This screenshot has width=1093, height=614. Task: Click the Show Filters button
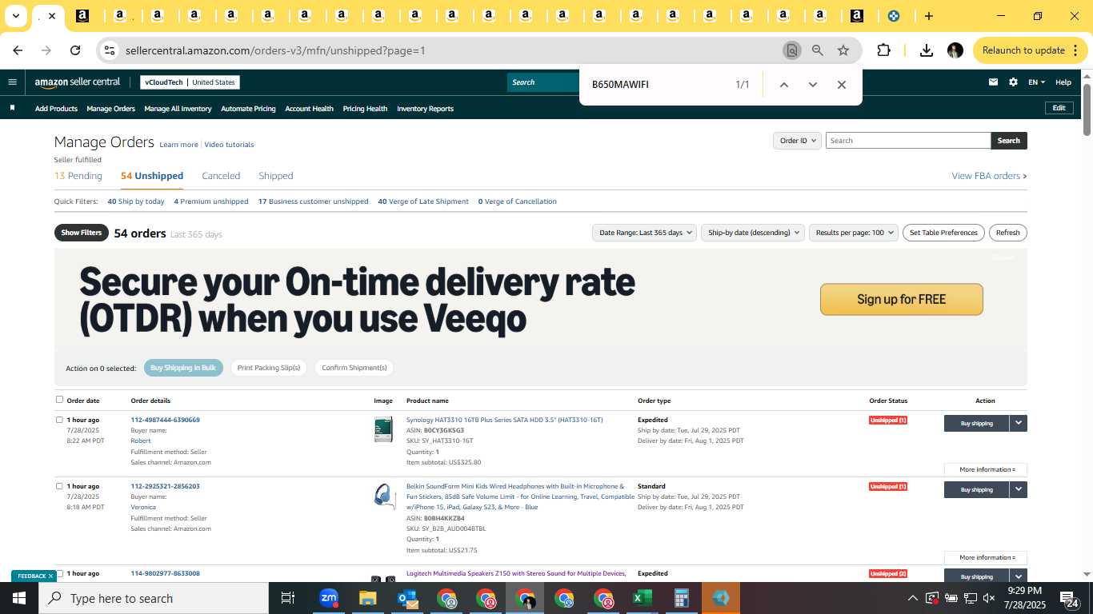coord(81,233)
